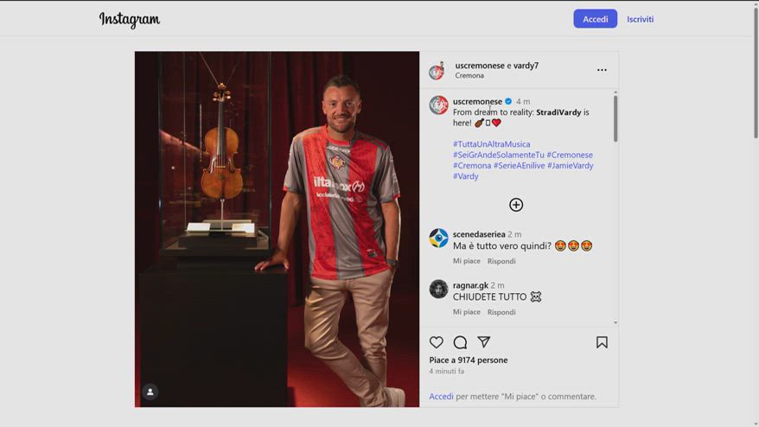Load more comments with plus circle
The image size is (759, 427).
pyautogui.click(x=516, y=205)
